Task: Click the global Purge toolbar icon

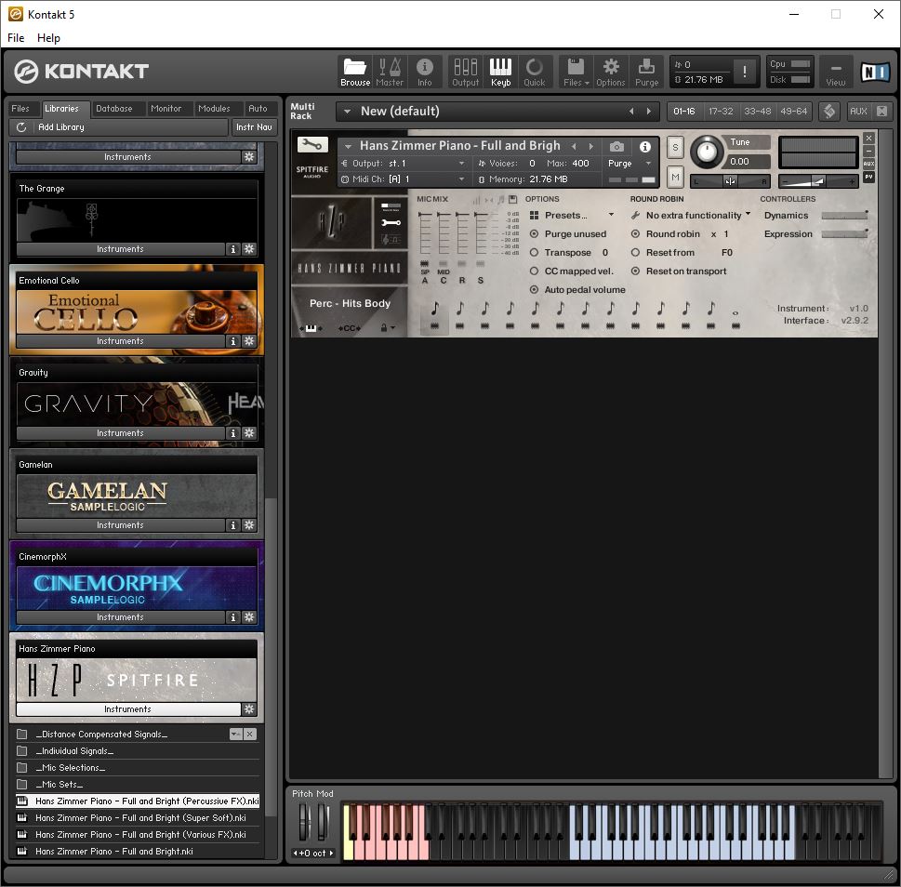Action: (x=646, y=72)
